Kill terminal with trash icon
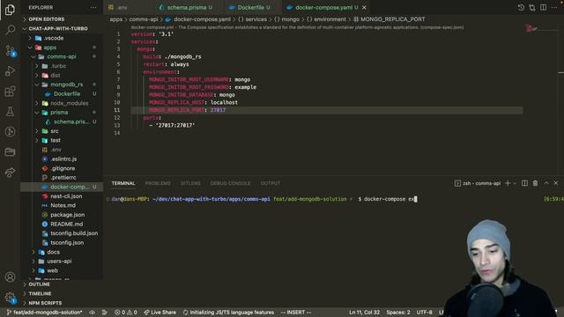Viewport: 564px width, 317px height. [535, 183]
